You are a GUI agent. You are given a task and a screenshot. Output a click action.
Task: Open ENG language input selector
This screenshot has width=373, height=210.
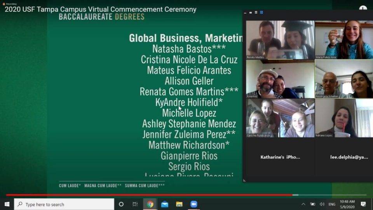coord(332,204)
